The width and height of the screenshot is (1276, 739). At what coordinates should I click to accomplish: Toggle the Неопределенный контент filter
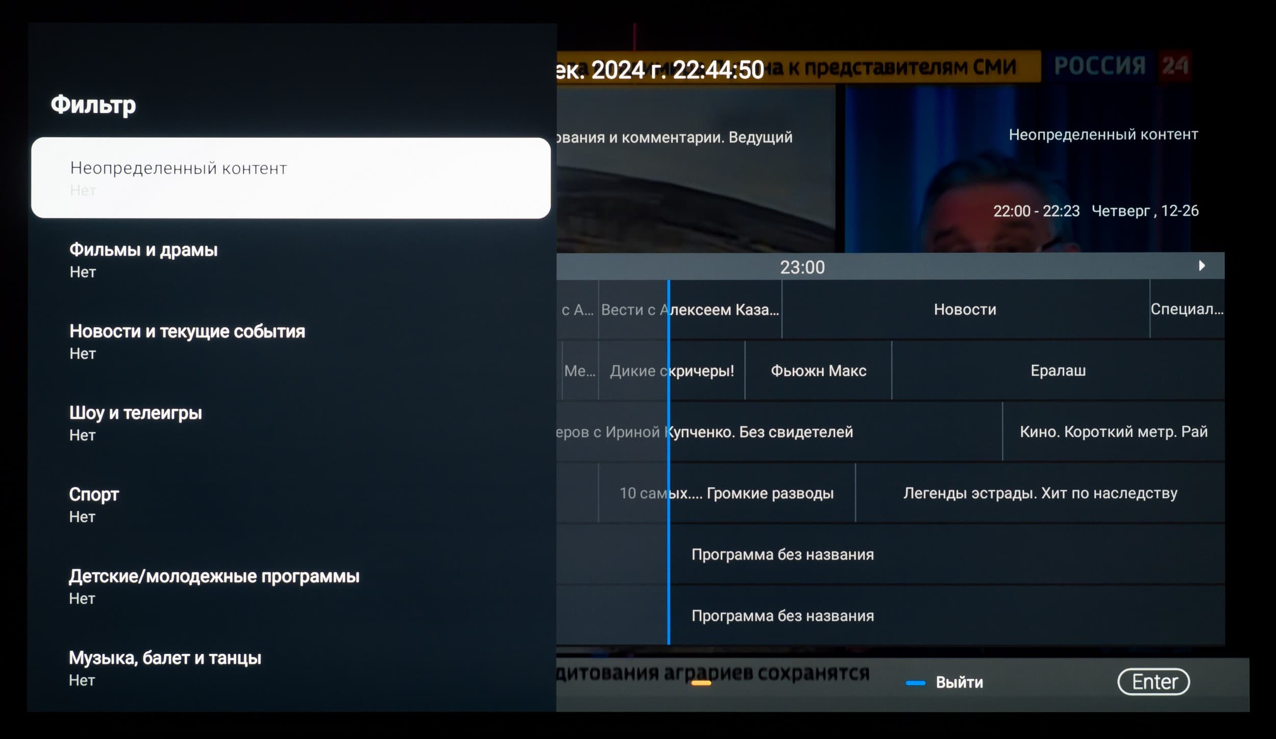click(x=290, y=178)
